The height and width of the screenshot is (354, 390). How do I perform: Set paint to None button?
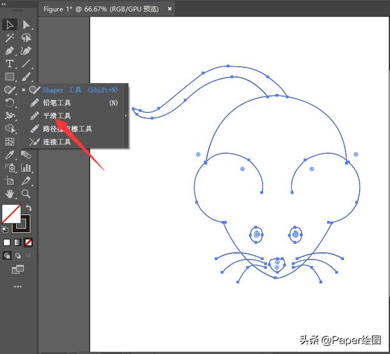(x=29, y=242)
